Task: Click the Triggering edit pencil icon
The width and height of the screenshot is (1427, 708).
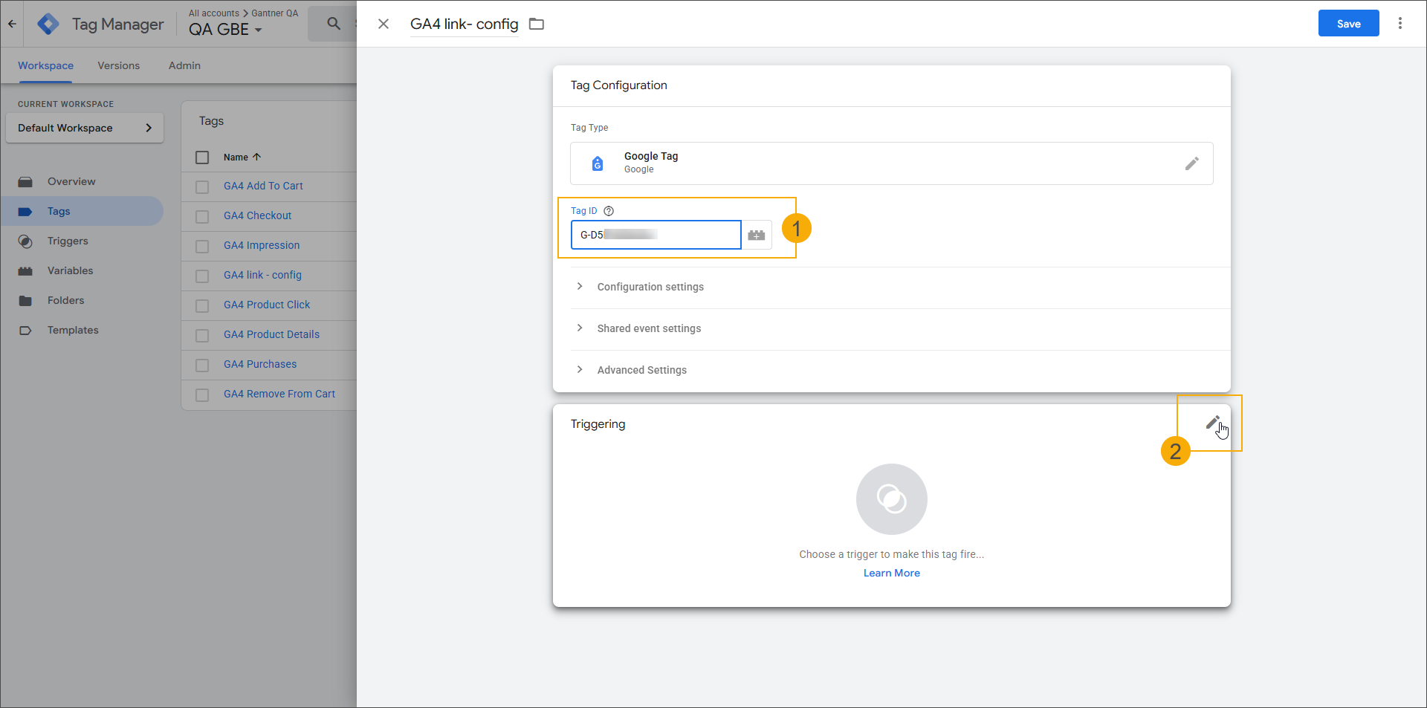Action: 1212,423
